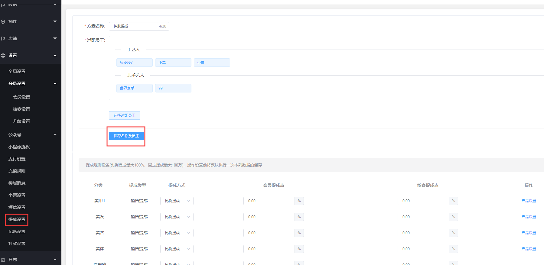Image resolution: width=544 pixels, height=265 pixels.
Task: Click the 设置 gear icon in sidebar
Action: [3, 56]
